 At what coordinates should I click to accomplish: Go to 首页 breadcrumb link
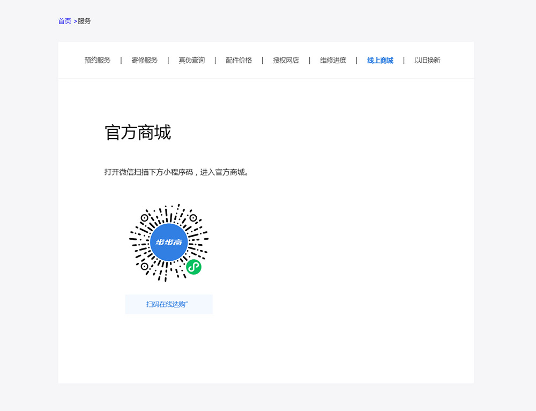tap(65, 21)
